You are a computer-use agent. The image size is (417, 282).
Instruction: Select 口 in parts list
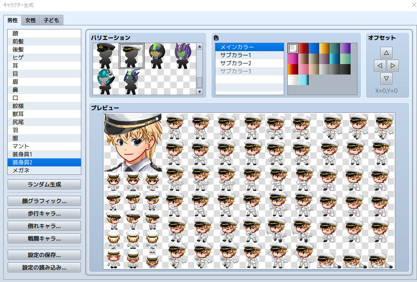pos(44,98)
